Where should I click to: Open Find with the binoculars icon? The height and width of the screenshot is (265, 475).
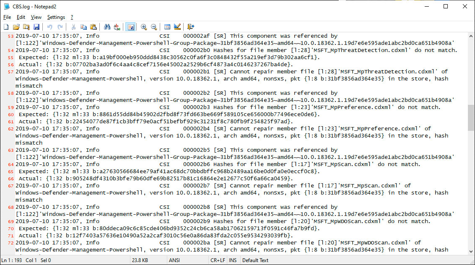107,27
